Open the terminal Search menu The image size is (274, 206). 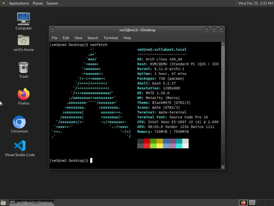[x=93, y=38]
